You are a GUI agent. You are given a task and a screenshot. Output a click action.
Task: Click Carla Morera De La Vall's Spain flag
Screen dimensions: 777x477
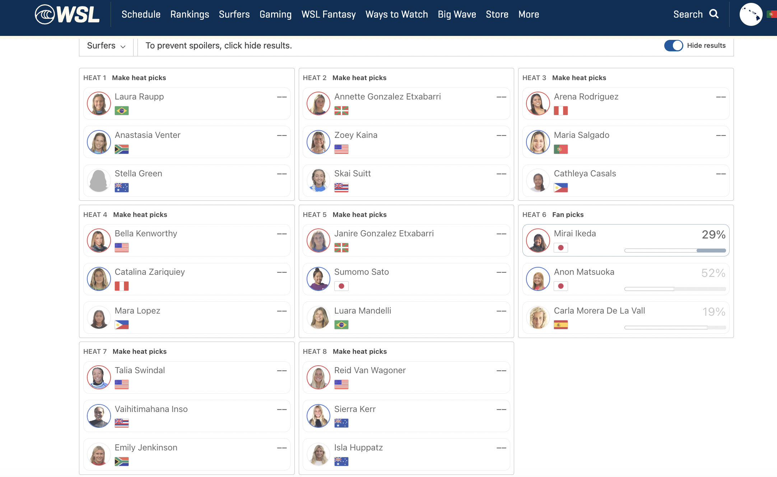click(560, 325)
